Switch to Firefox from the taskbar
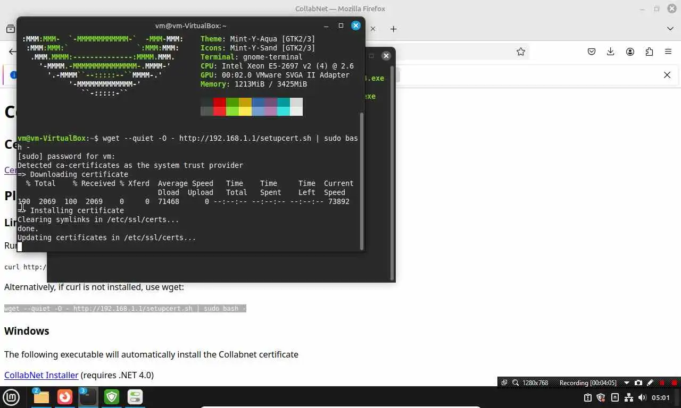Viewport: 681px width, 408px height. click(x=65, y=397)
